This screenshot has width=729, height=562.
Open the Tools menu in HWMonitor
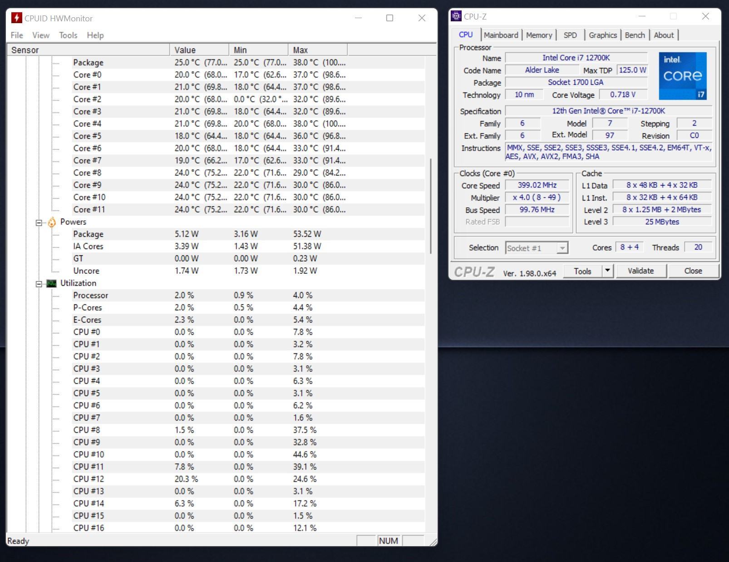68,35
